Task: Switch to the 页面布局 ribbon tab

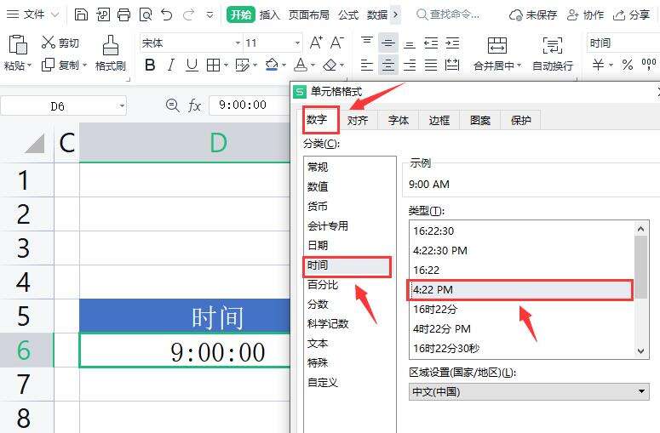Action: click(308, 14)
